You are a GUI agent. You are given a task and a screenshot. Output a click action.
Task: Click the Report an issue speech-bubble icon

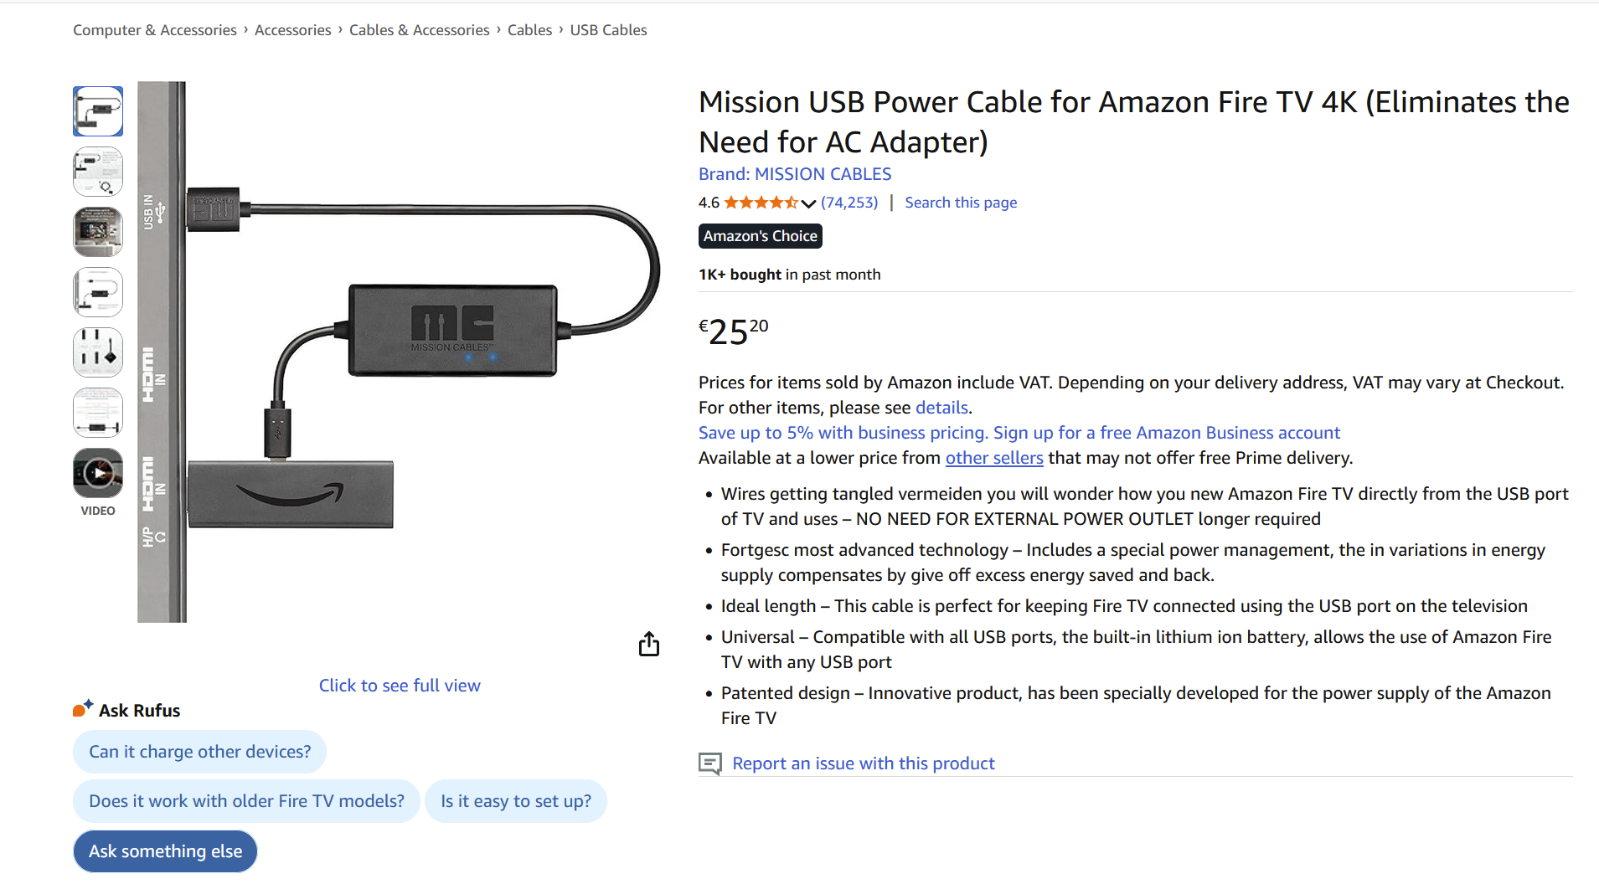click(x=709, y=763)
